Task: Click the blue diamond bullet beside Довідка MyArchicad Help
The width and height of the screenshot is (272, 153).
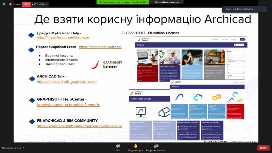Action: [31, 35]
